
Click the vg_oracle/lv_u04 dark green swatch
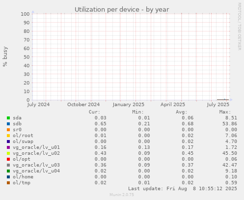(x=8, y=171)
